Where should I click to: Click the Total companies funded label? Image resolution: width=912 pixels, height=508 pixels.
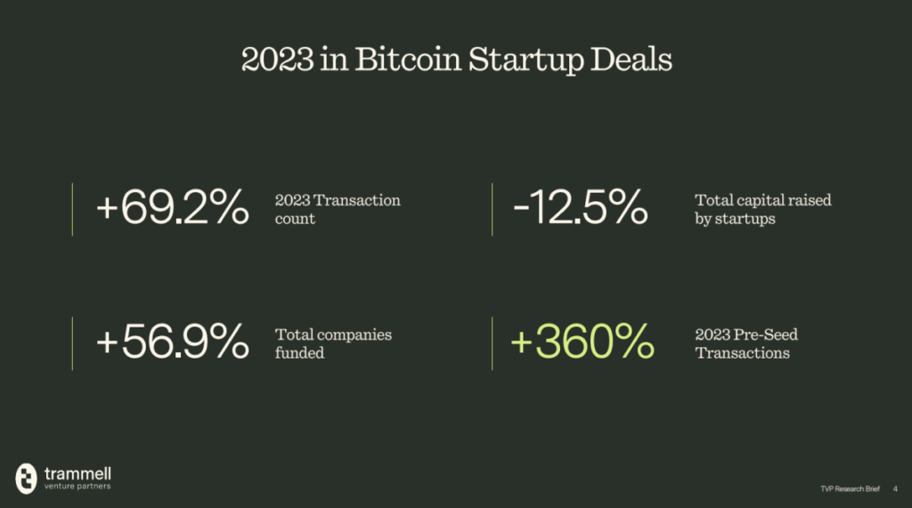click(333, 343)
